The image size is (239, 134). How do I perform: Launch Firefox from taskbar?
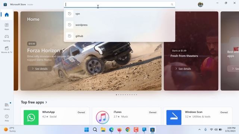pos(119,130)
